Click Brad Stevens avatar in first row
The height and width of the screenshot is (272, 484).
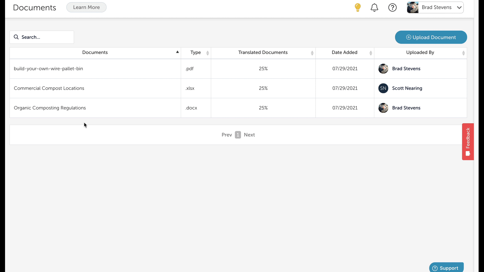[x=383, y=69]
